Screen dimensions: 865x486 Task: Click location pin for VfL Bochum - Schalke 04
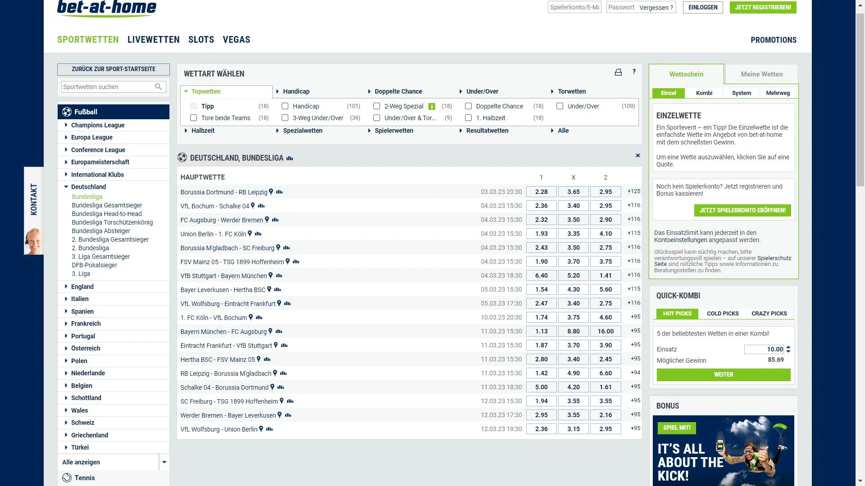click(x=253, y=206)
